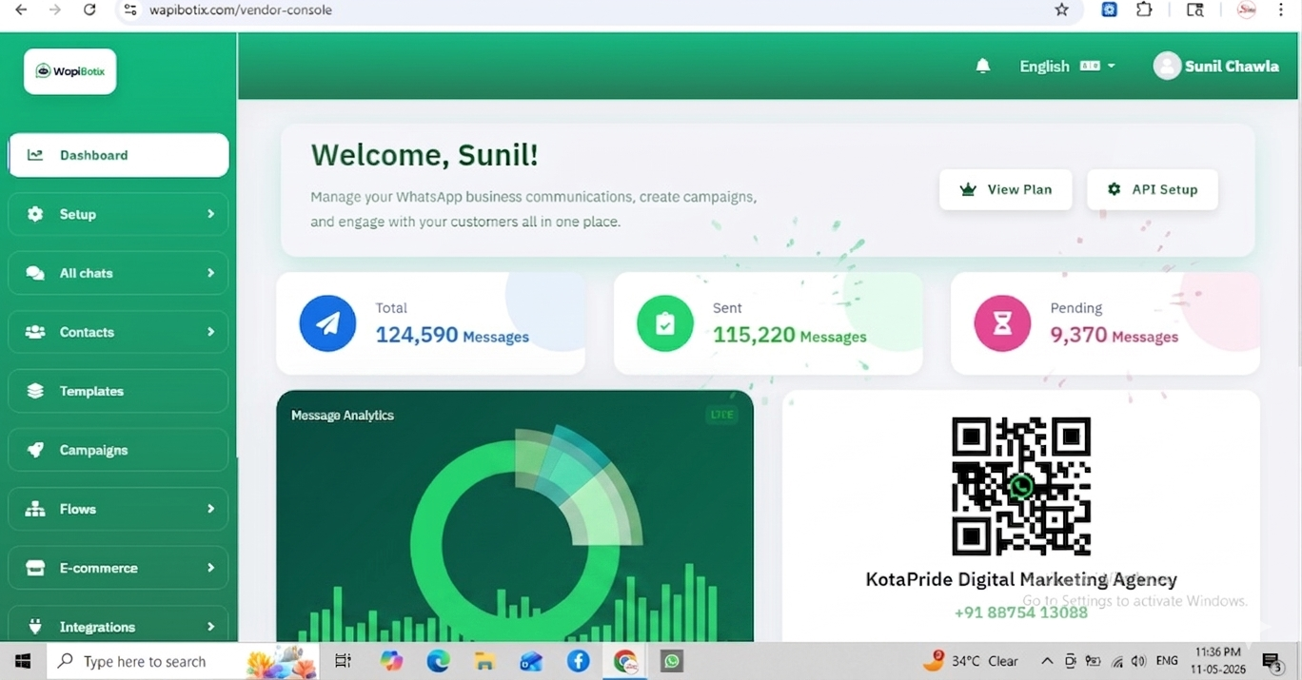Open the Chrome three-dot menu
Screen dimensions: 1302x680
point(1281,10)
